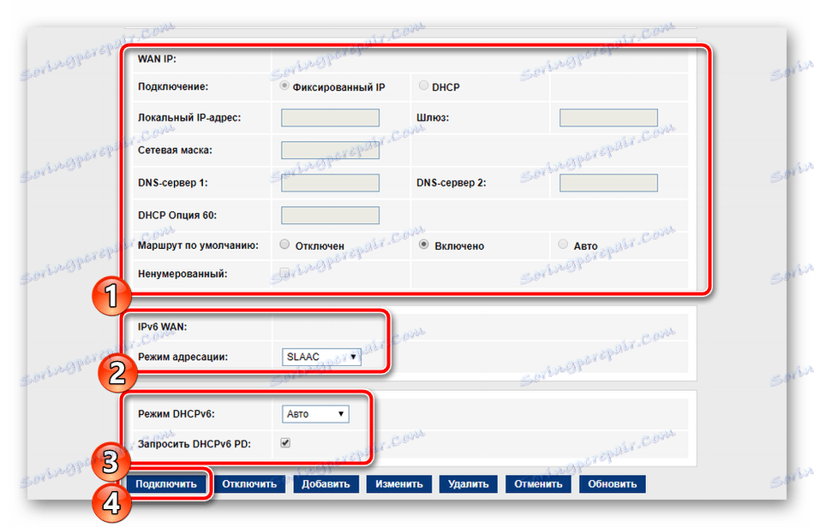This screenshot has height=527, width=814.
Task: Click the Отменить button
Action: coord(538,484)
